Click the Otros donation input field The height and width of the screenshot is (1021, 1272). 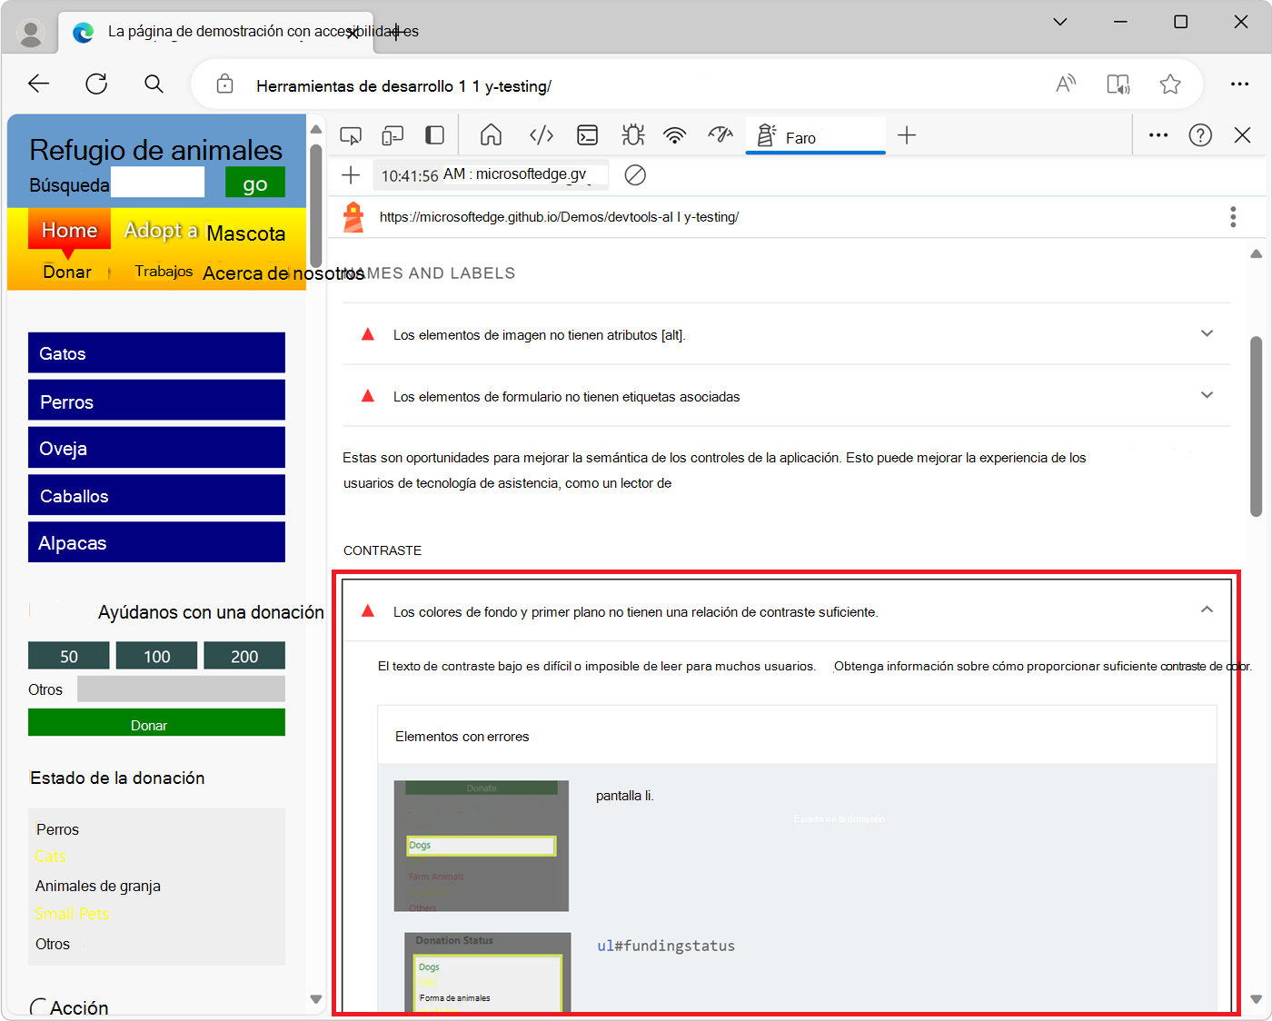click(x=181, y=689)
